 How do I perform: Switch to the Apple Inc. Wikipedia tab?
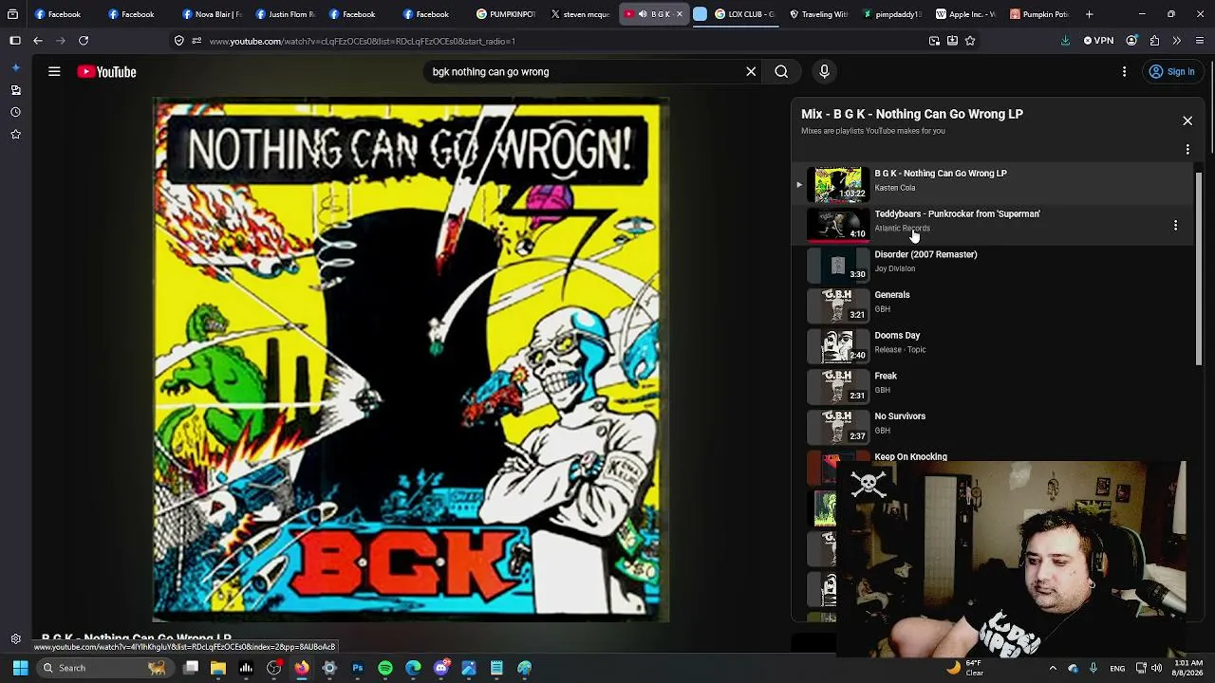[x=965, y=14]
